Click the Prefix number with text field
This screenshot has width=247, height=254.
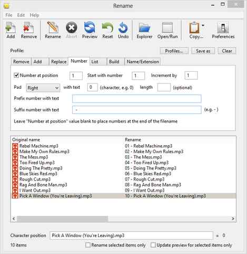136,99
